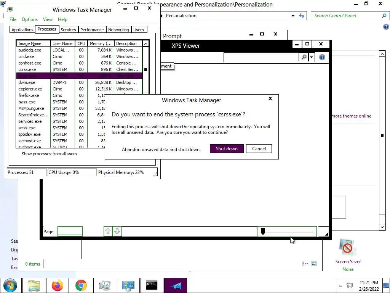The height and width of the screenshot is (293, 390).
Task: Click the XPS Viewer zoom slider handle
Action: click(x=263, y=232)
